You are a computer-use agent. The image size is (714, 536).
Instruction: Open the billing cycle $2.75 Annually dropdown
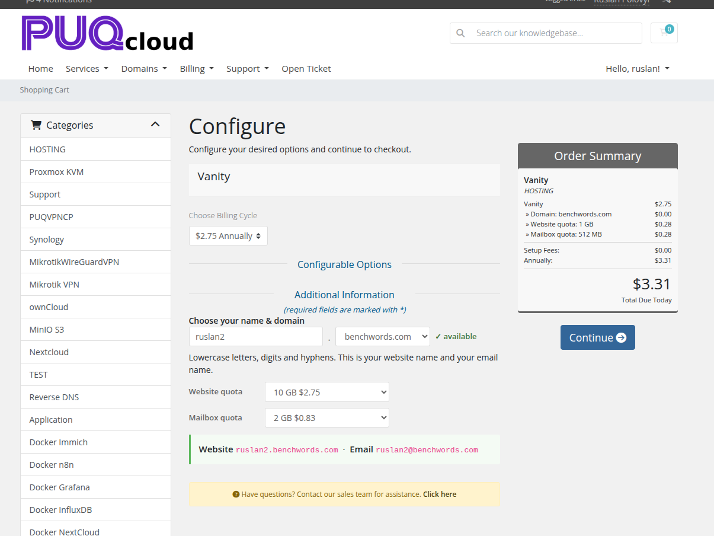click(228, 236)
